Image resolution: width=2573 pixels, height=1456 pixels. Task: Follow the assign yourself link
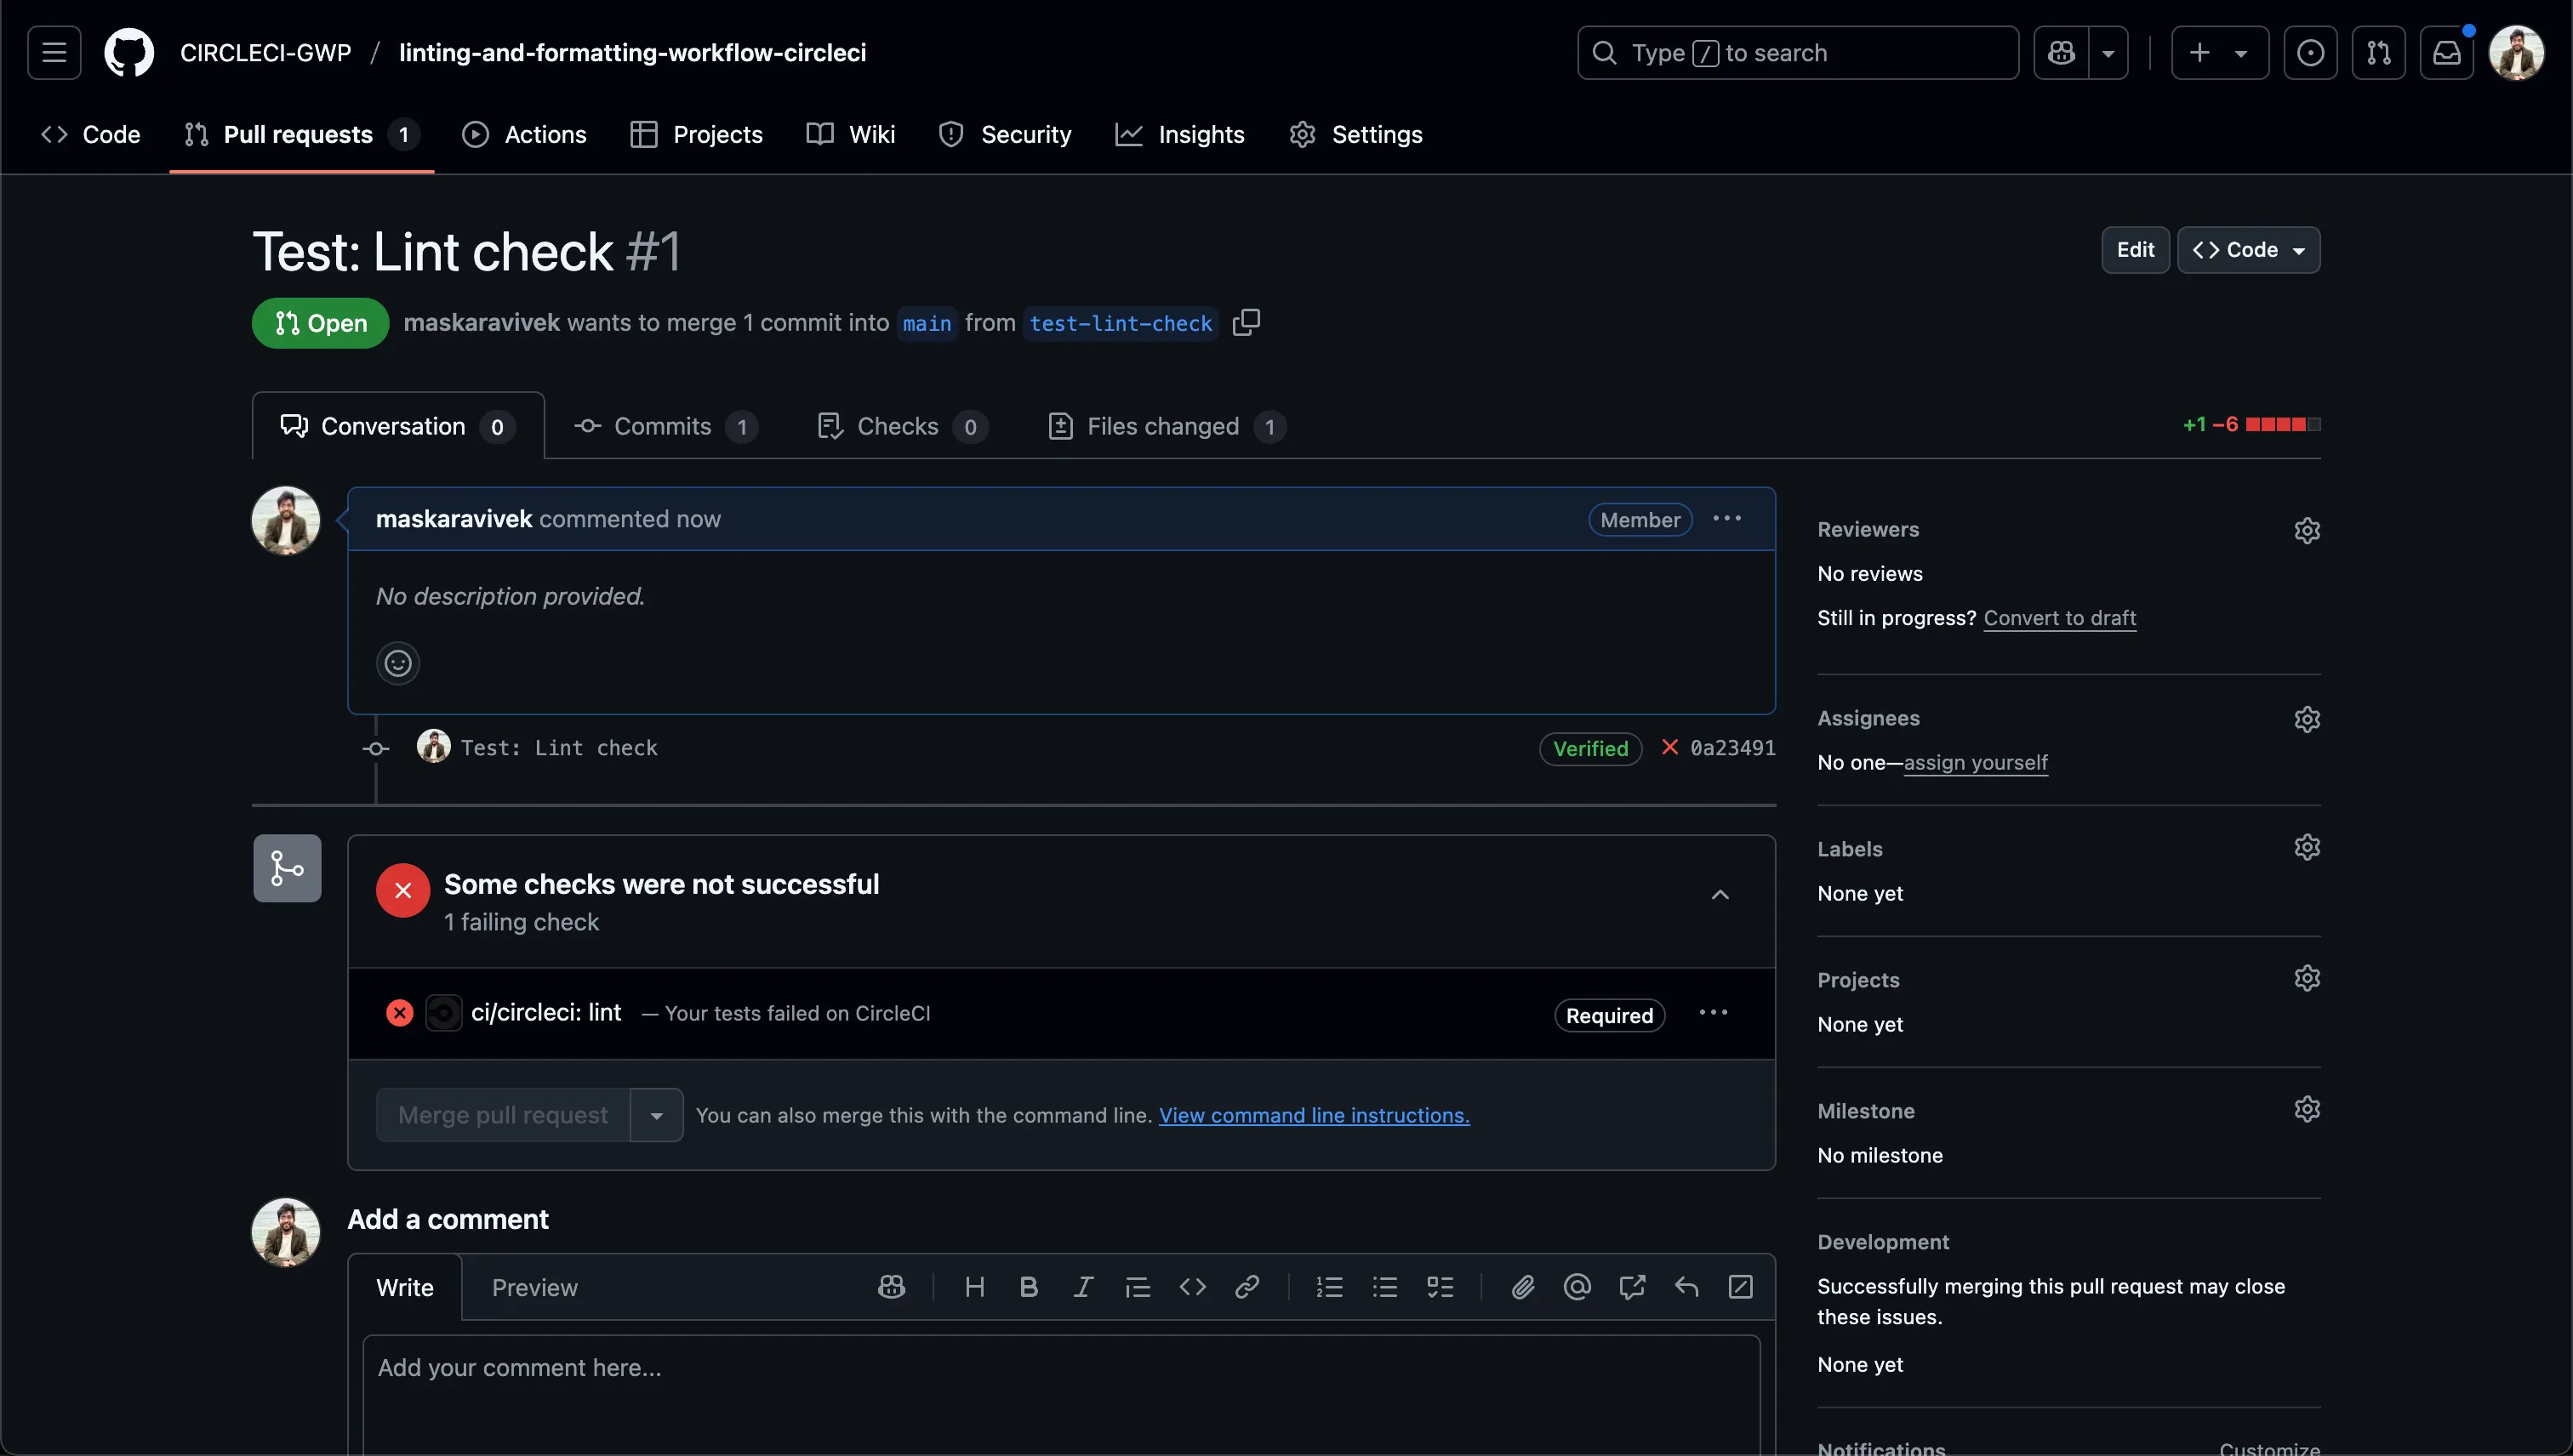(1975, 762)
